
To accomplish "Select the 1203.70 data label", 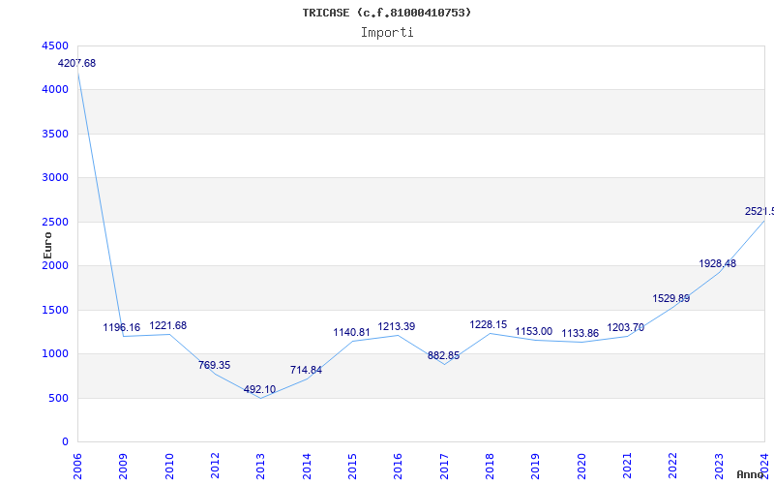I will [x=625, y=327].
